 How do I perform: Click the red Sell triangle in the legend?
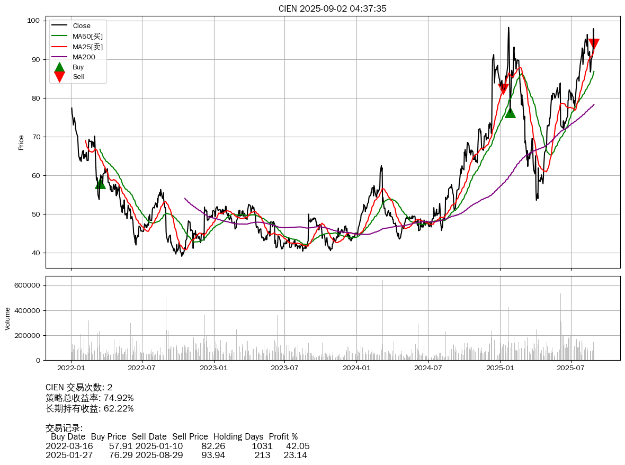coord(59,77)
